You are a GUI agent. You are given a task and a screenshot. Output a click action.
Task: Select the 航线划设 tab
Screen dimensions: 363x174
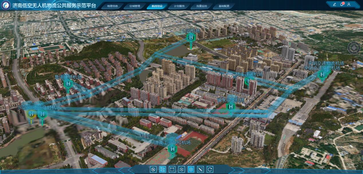point(157,6)
